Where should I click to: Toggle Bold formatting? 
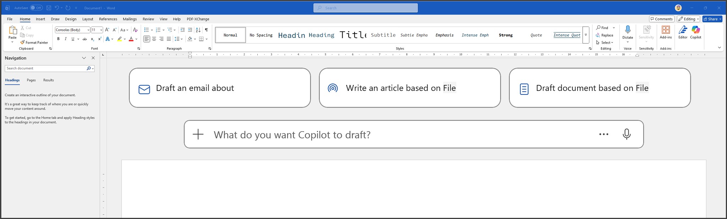[58, 39]
